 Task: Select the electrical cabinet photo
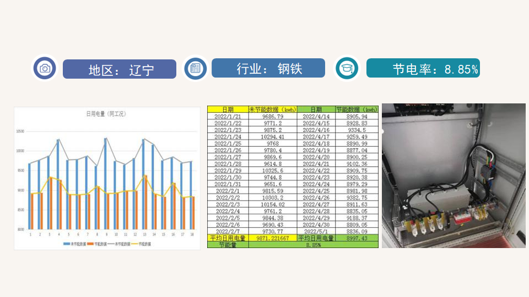click(x=454, y=176)
